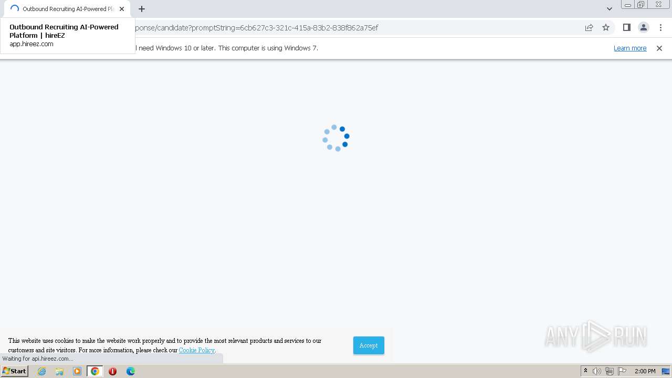The height and width of the screenshot is (378, 672).
Task: Open the Windows Start menu
Action: coord(15,371)
